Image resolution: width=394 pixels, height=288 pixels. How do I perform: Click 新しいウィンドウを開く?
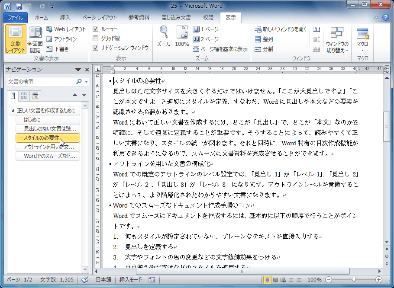coord(281,29)
